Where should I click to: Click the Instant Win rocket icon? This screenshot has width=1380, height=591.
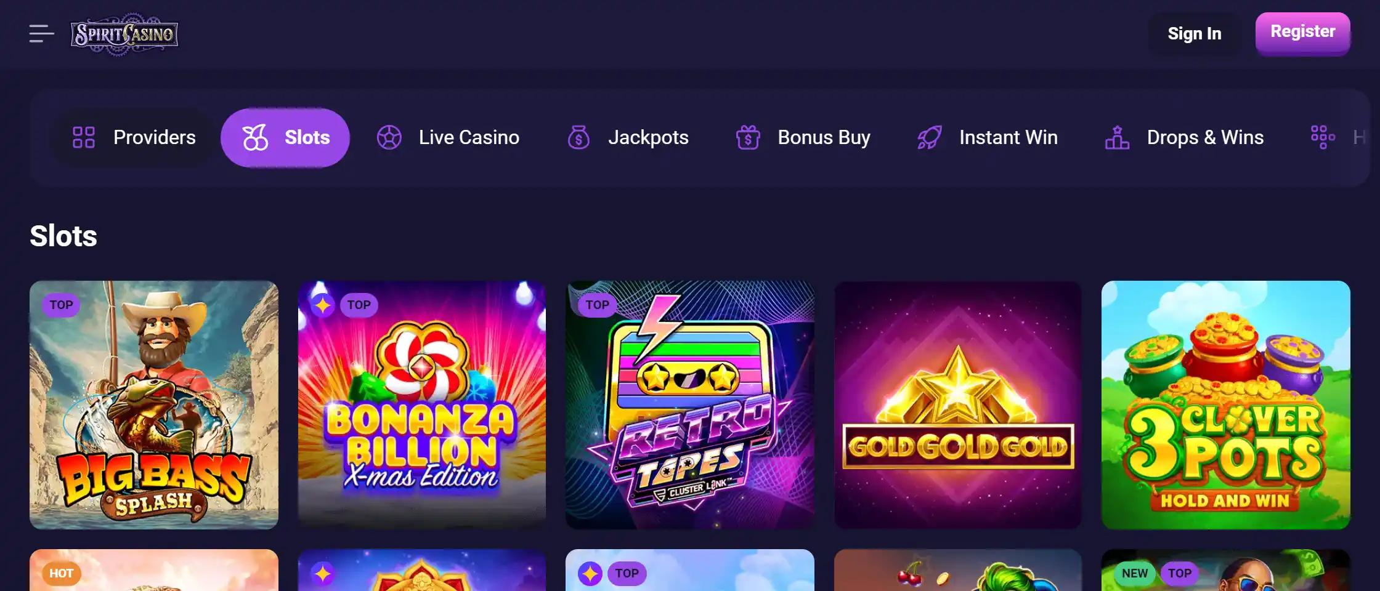pyautogui.click(x=929, y=137)
